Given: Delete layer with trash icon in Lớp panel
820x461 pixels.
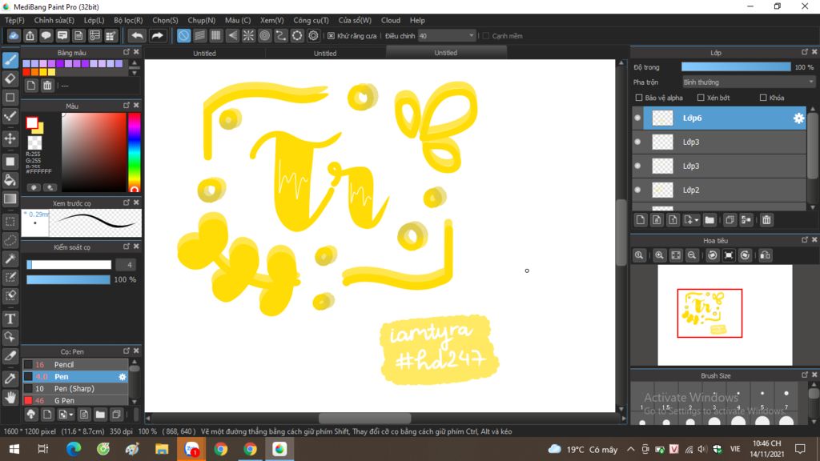Looking at the screenshot, I should pos(766,220).
